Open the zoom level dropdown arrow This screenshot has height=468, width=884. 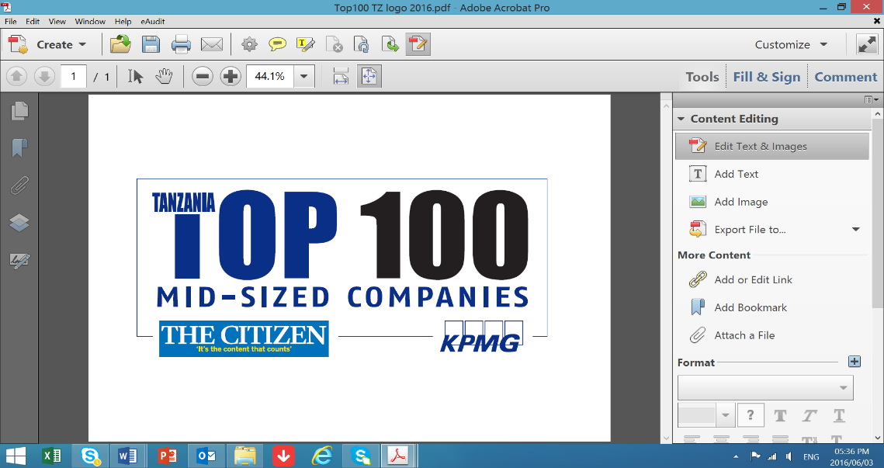tap(304, 76)
